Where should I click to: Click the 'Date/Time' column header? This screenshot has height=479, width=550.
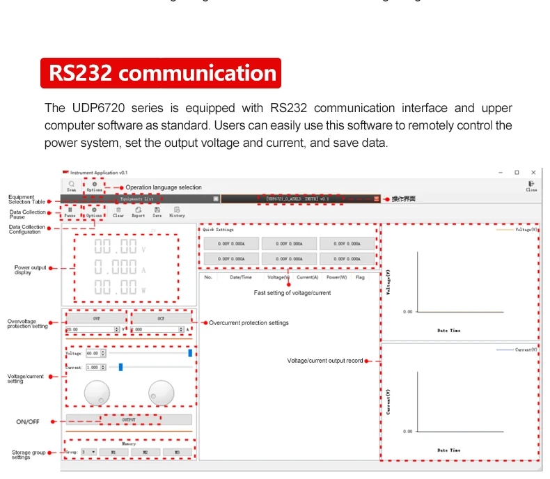click(x=241, y=277)
